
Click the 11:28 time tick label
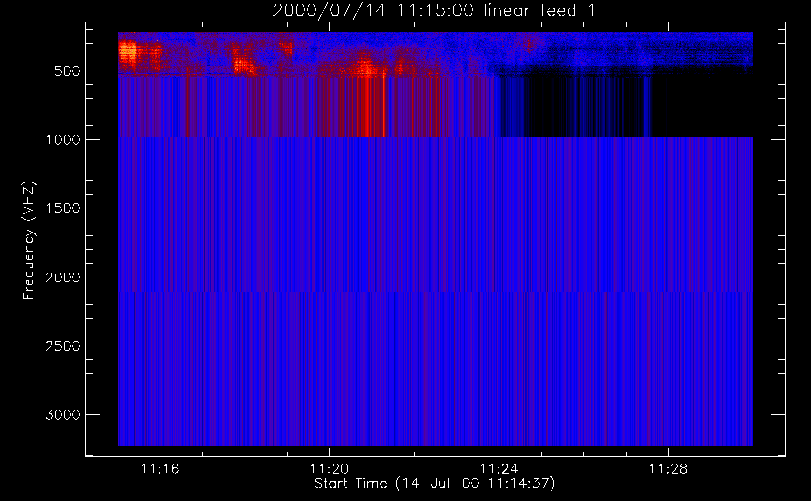668,469
